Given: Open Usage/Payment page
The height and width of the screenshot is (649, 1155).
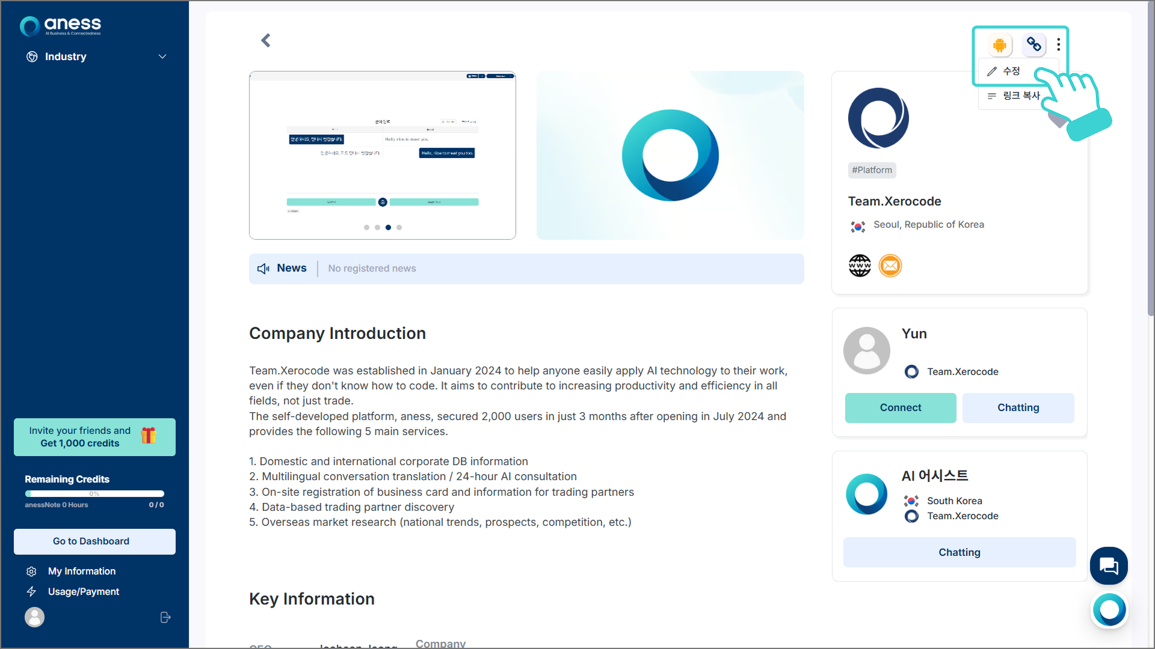Looking at the screenshot, I should [x=83, y=591].
